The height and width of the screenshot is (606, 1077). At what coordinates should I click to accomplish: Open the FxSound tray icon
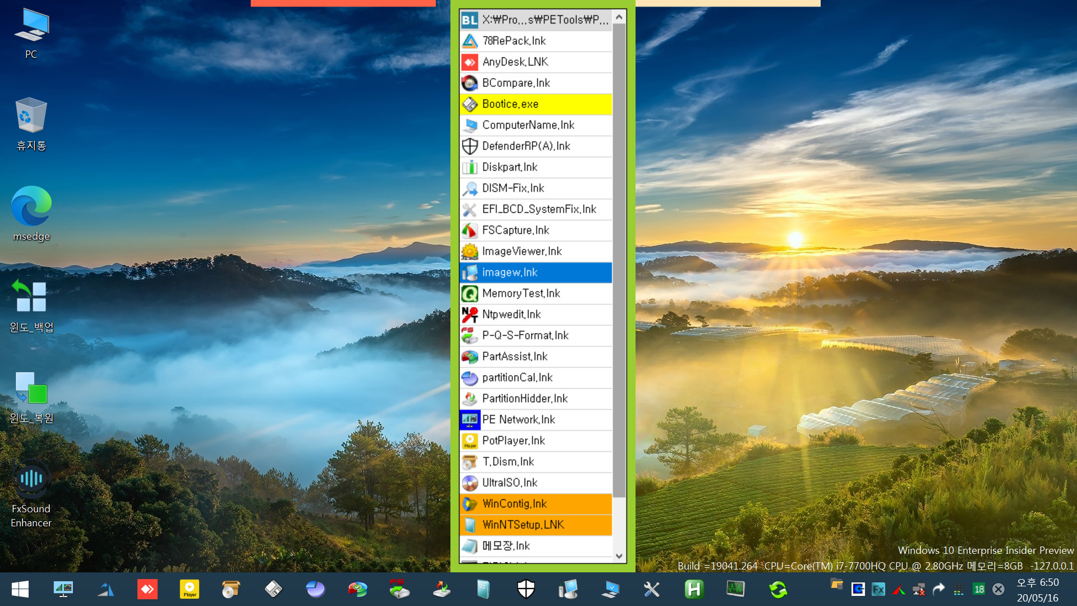(878, 589)
